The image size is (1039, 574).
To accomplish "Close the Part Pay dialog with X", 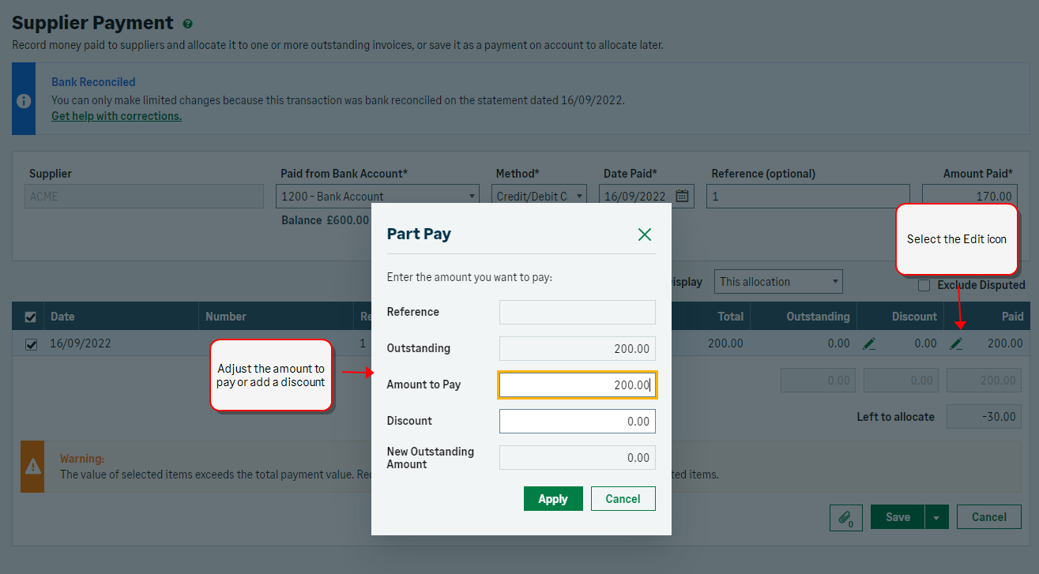I will (645, 234).
